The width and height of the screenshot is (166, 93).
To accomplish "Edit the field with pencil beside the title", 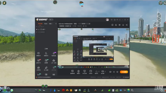I will coord(85,24).
